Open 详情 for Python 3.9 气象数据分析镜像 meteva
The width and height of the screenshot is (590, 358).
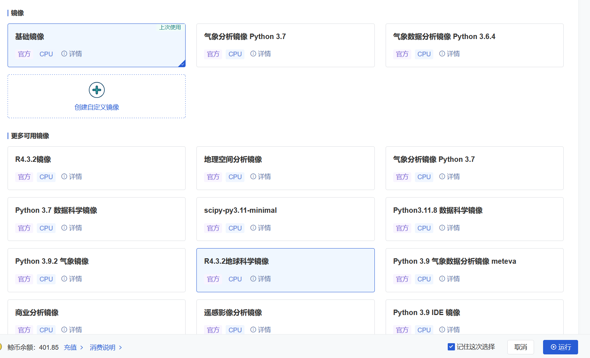(x=450, y=279)
